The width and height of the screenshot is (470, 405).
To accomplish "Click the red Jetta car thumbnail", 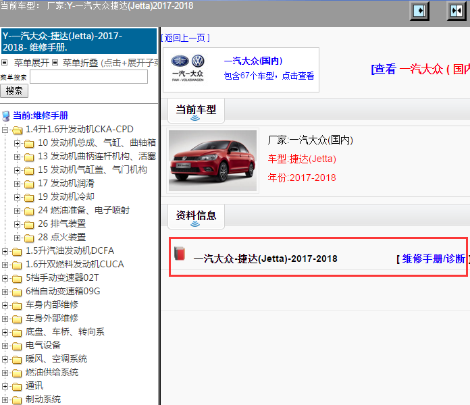I will pos(213,161).
